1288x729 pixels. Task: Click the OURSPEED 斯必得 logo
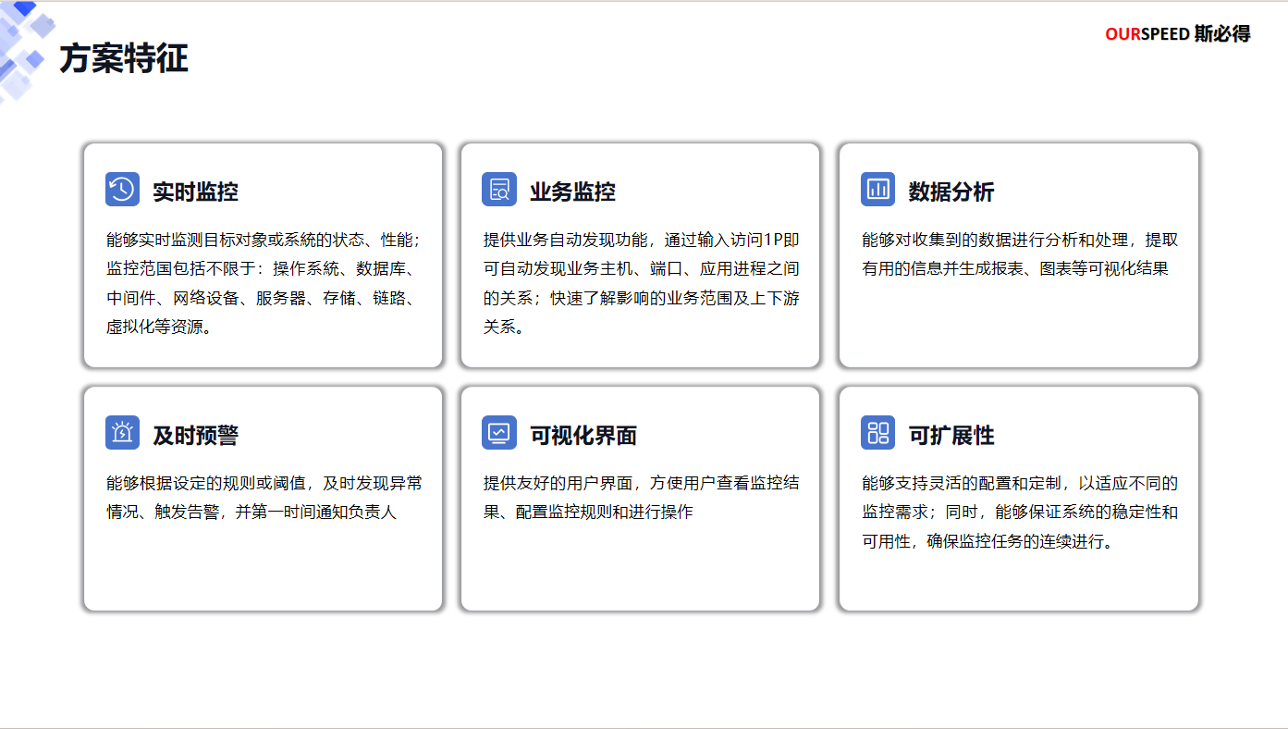[x=1177, y=34]
